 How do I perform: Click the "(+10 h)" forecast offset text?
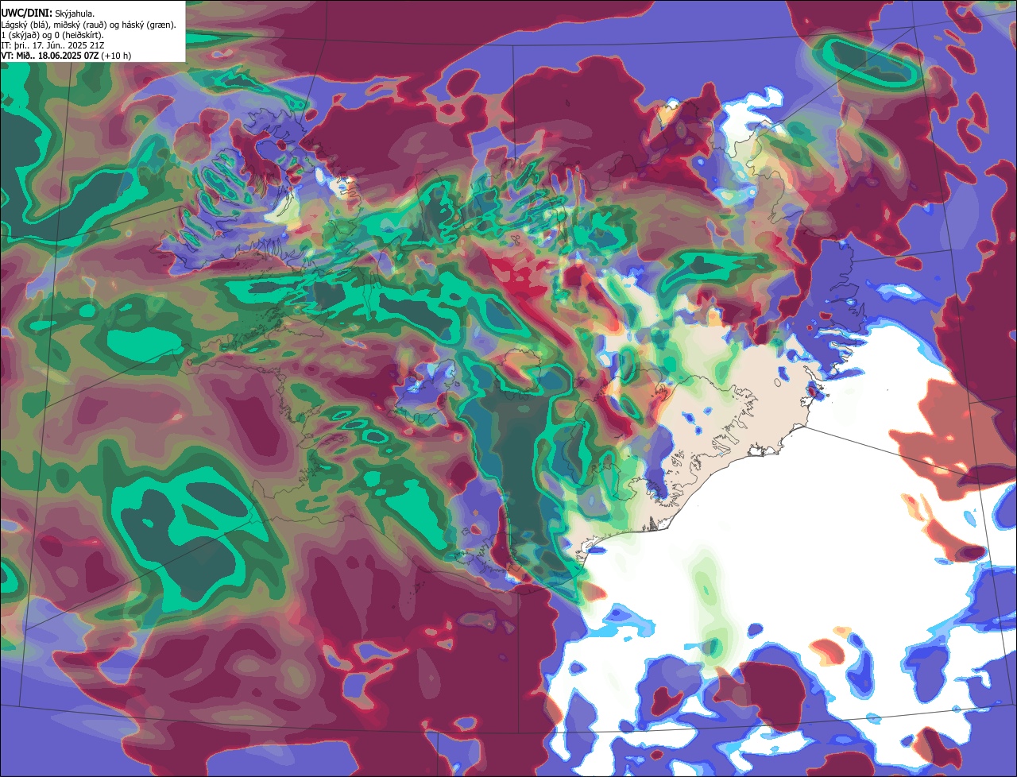coord(116,56)
